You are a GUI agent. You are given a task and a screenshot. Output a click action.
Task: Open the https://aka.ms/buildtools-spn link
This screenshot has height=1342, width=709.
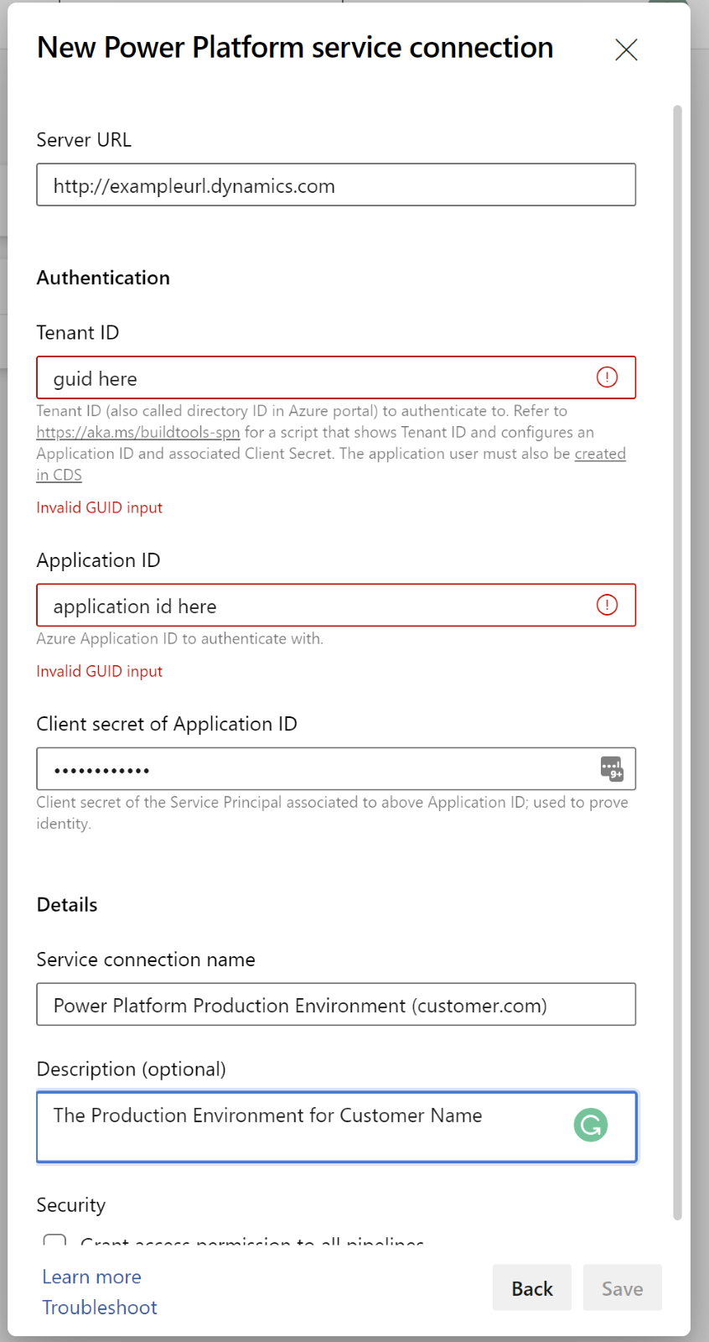(138, 433)
